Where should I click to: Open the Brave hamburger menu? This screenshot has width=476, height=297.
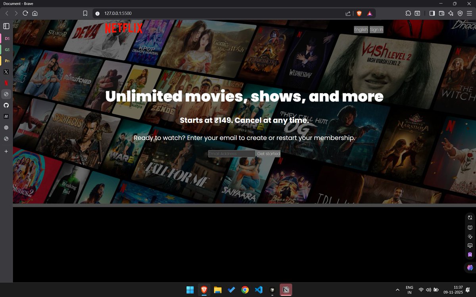[469, 13]
